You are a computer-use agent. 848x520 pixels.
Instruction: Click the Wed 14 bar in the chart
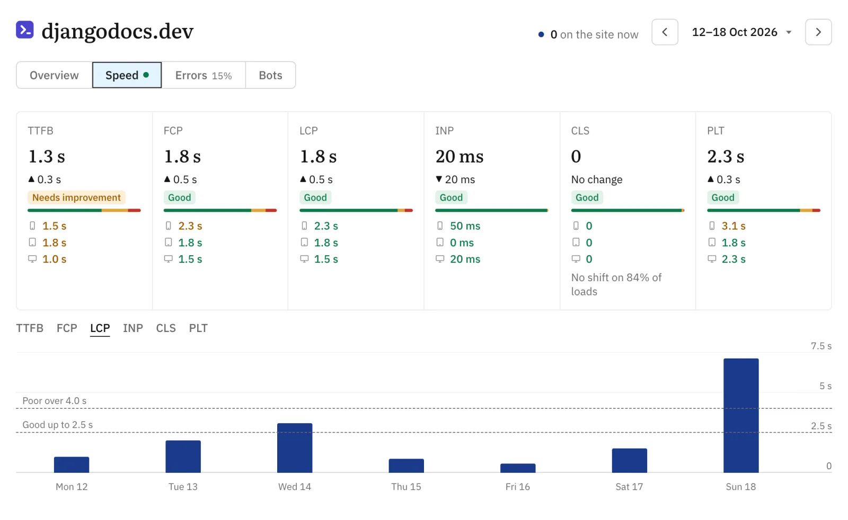tap(295, 448)
